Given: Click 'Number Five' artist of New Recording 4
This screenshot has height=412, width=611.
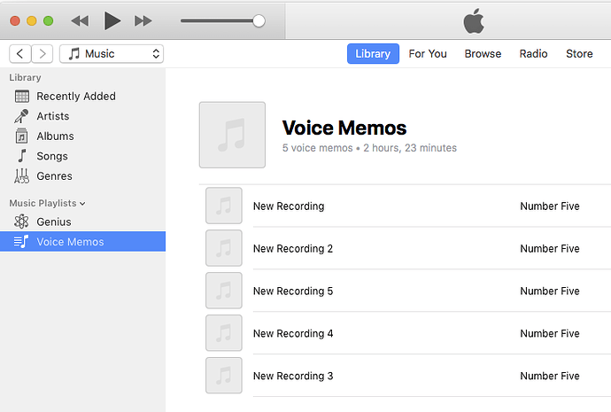Looking at the screenshot, I should click(550, 333).
